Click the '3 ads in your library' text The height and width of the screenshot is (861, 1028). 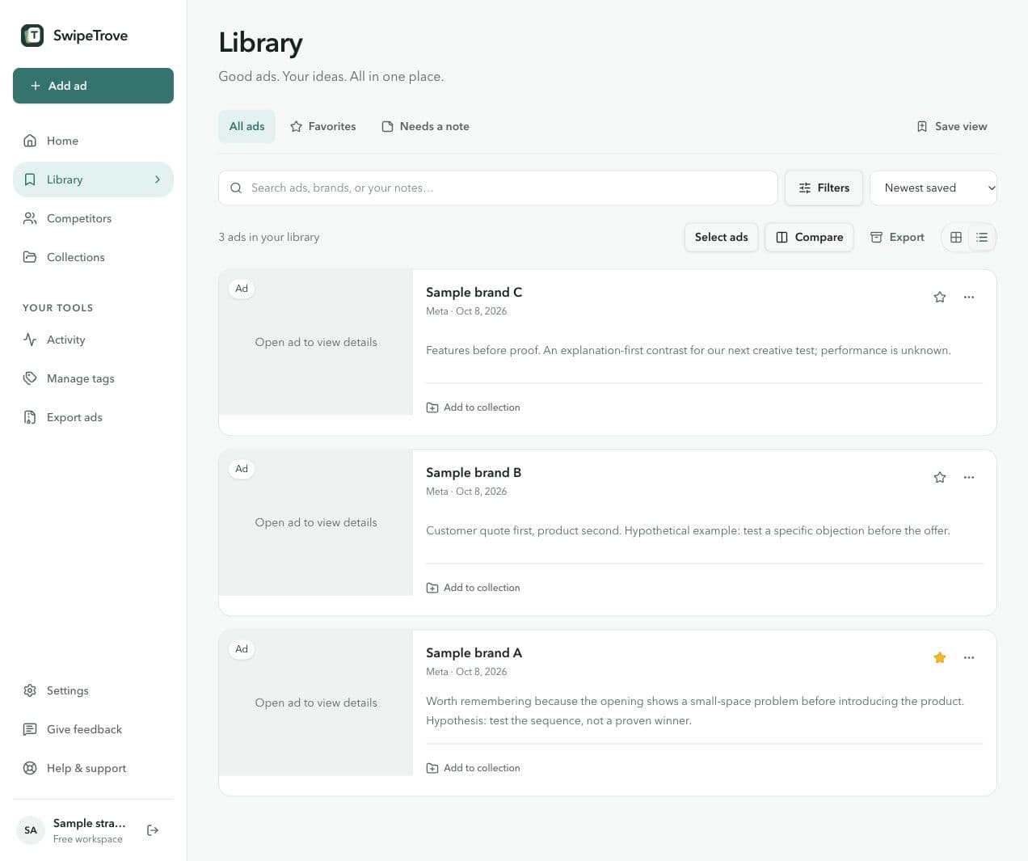point(269,237)
